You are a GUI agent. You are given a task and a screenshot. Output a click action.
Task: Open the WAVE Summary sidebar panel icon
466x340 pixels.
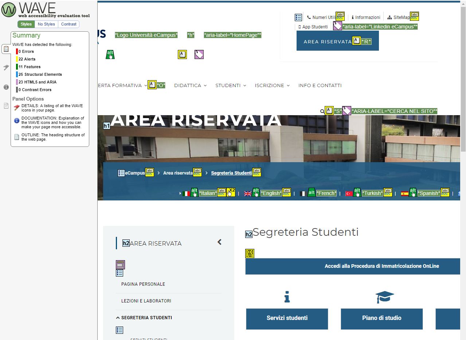[6, 49]
